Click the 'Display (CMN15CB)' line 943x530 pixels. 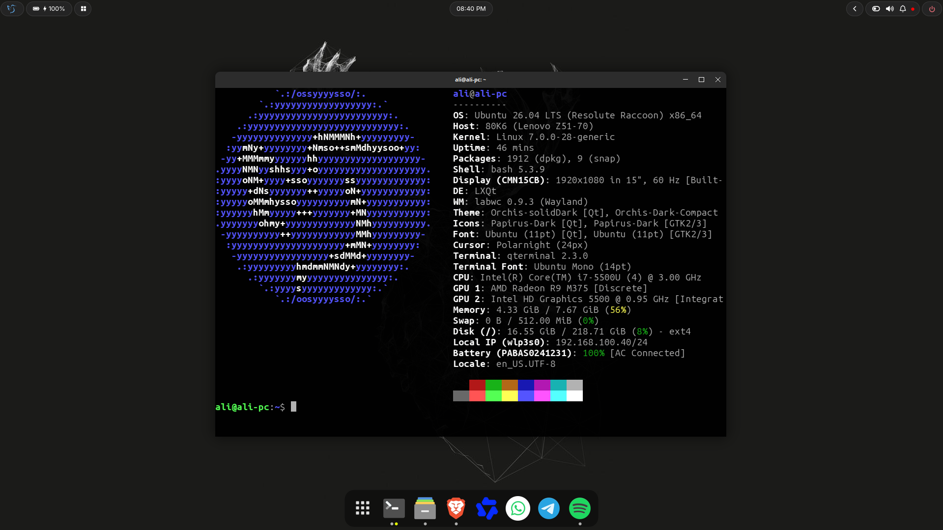pyautogui.click(x=588, y=180)
